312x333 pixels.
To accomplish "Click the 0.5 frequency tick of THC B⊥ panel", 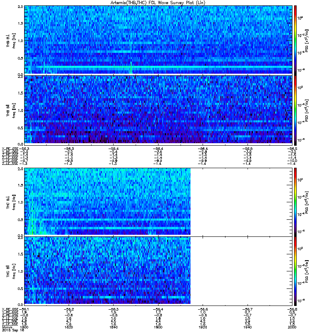I will pyautogui.click(x=20, y=220).
